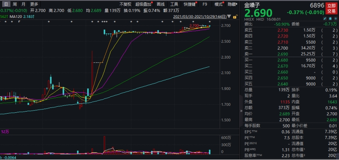Select the 卖二 ask row with 34.20万
Image resolution: width=339 pixels, height=160 pixels.
click(x=290, y=48)
